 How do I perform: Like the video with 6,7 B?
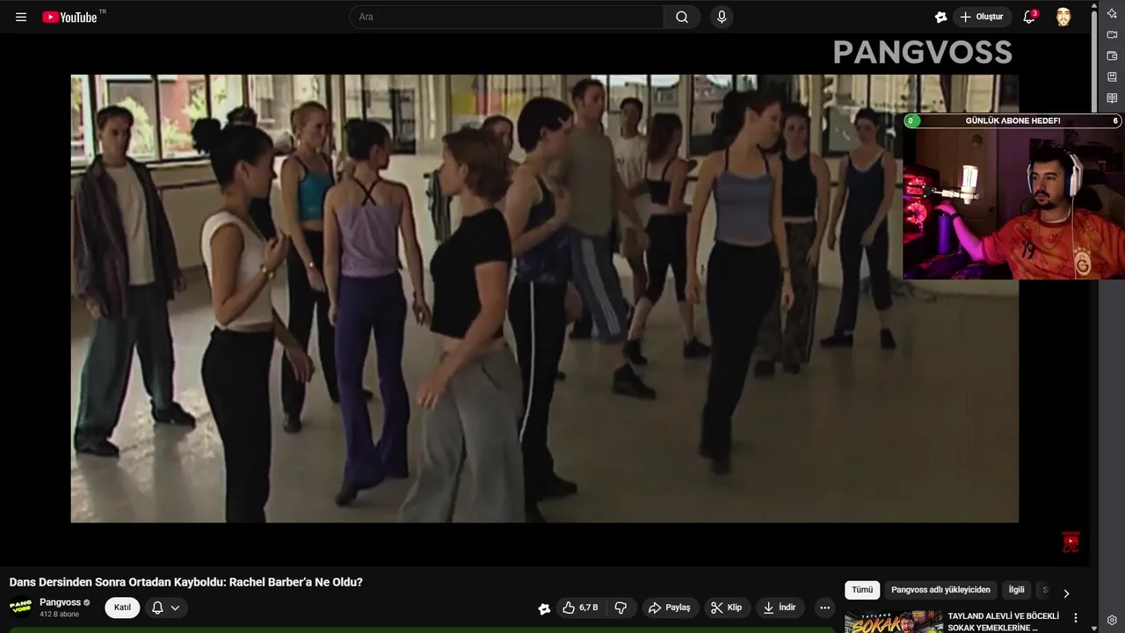(x=580, y=608)
